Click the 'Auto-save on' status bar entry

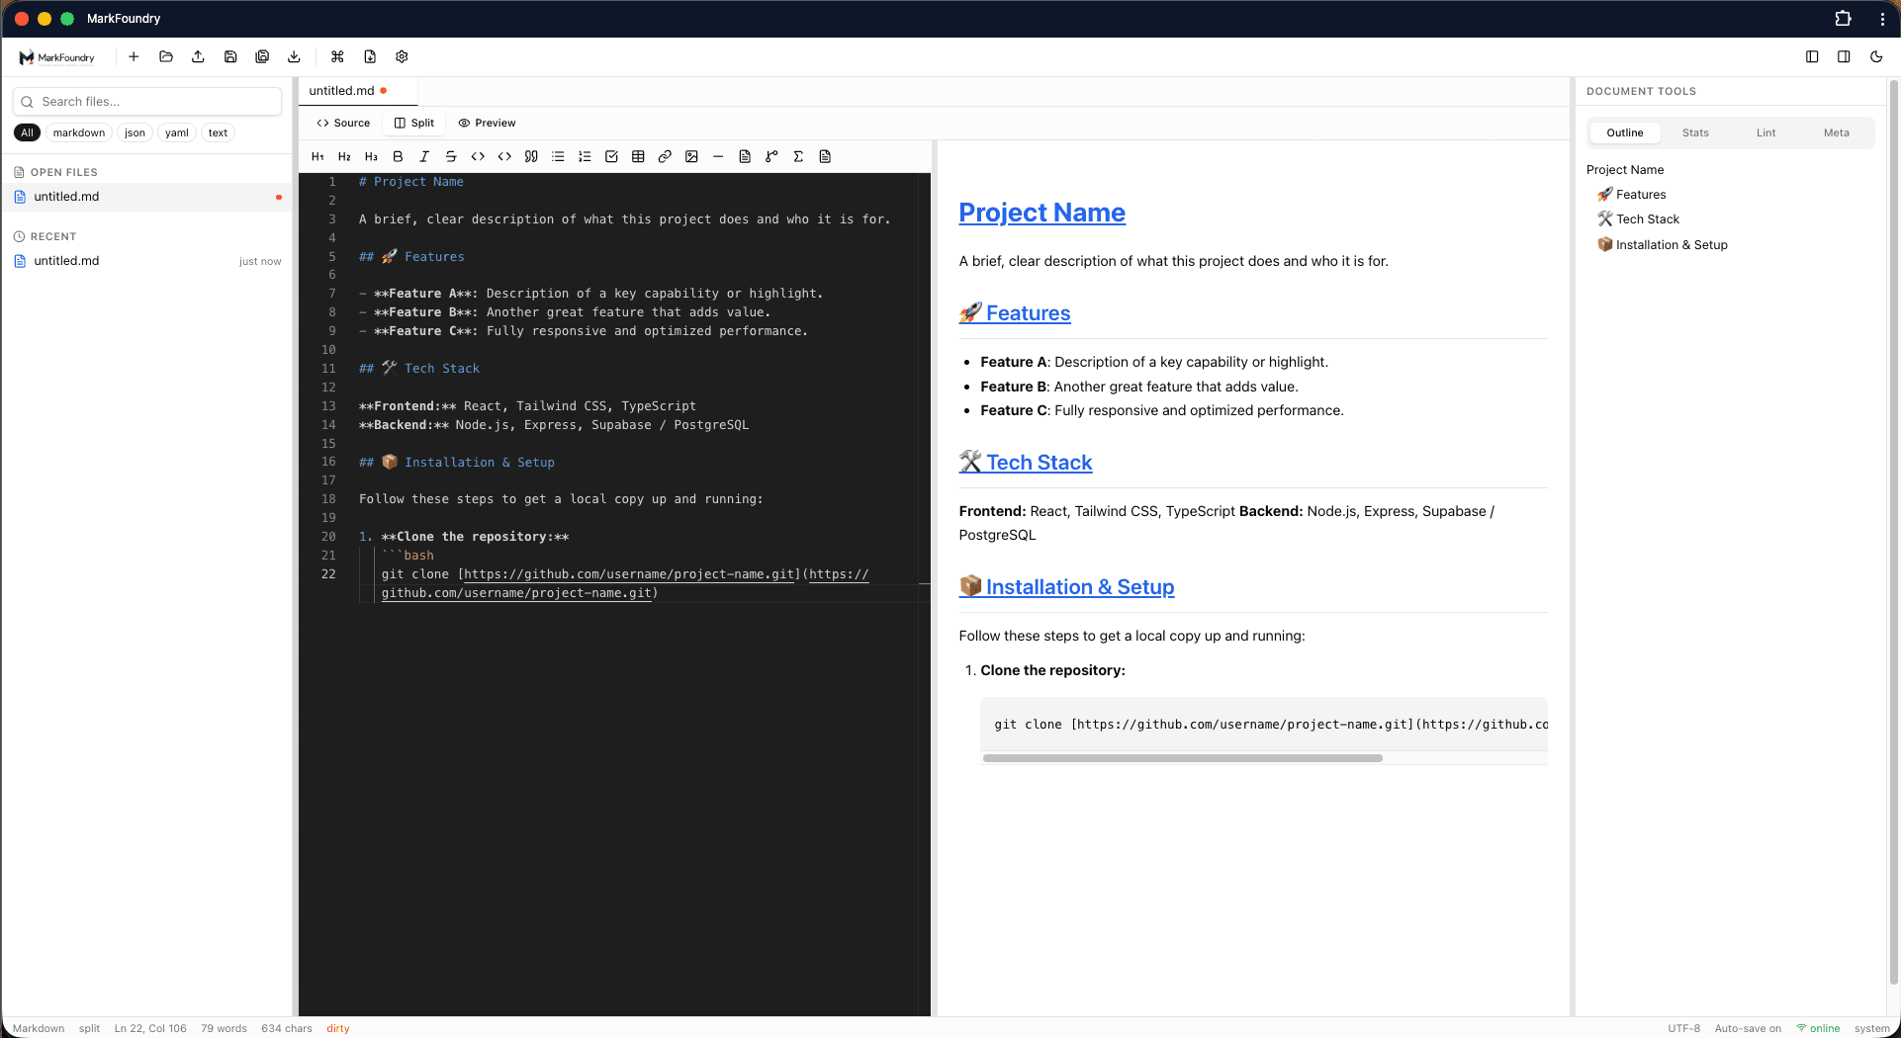pyautogui.click(x=1748, y=1028)
